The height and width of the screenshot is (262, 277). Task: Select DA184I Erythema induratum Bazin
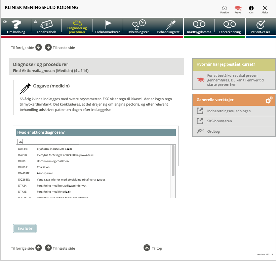94,149
